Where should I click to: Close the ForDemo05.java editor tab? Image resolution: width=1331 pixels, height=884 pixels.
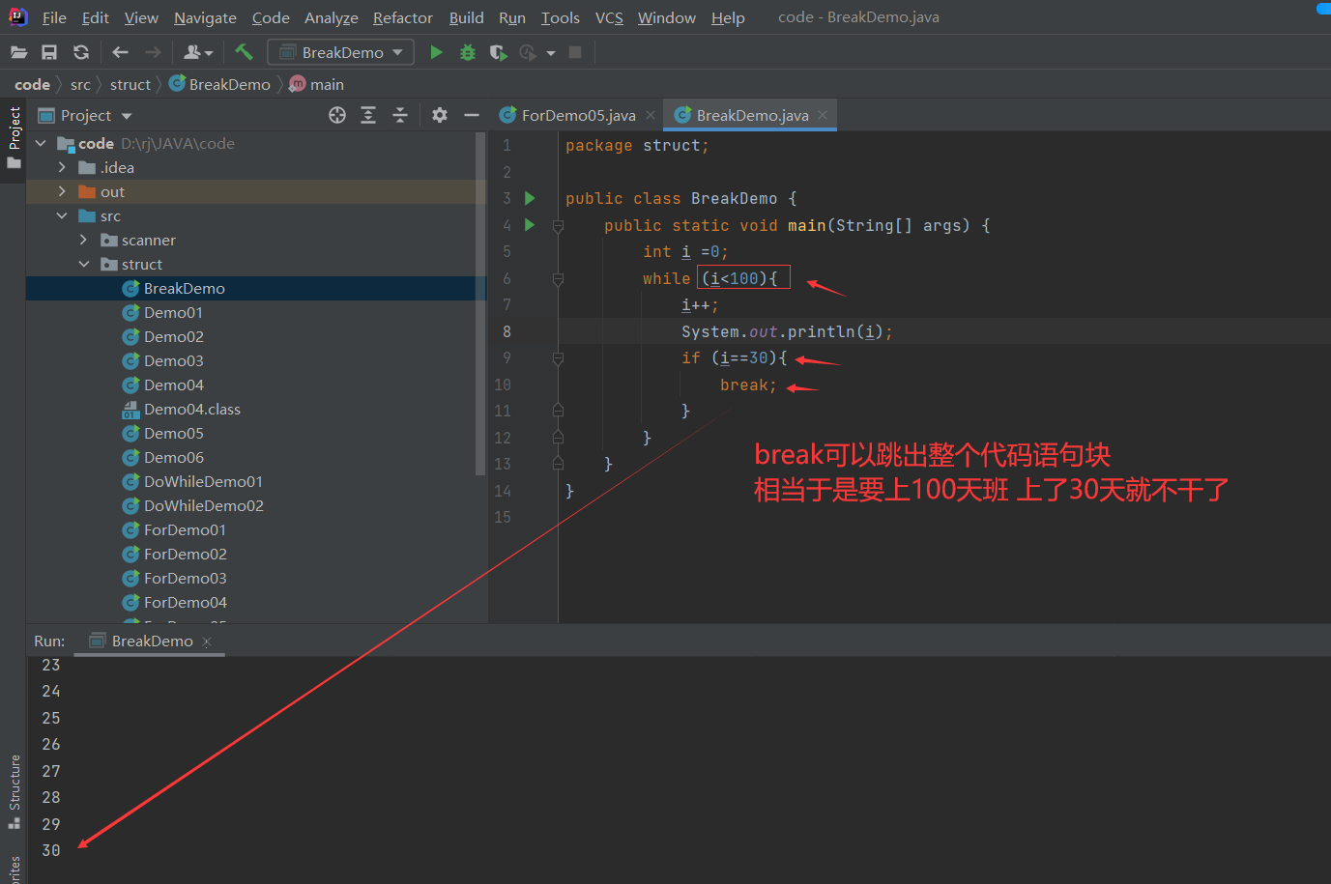click(x=651, y=115)
